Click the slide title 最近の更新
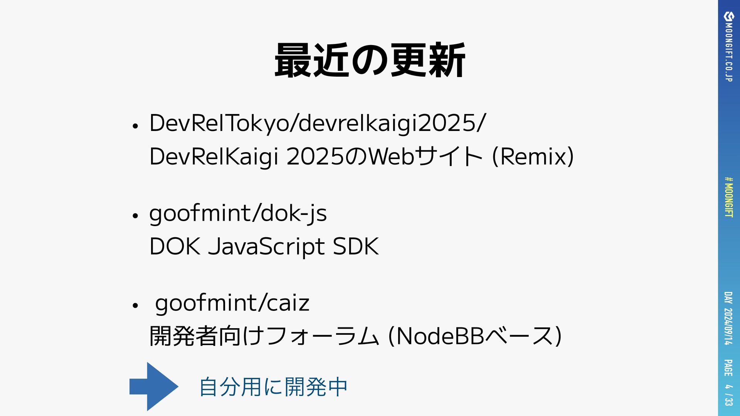 click(370, 61)
